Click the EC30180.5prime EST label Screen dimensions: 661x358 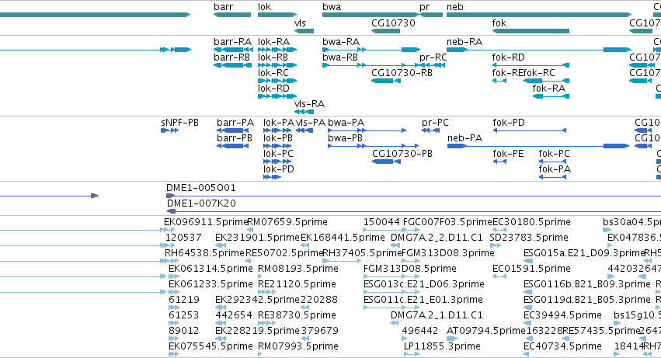tap(531, 222)
